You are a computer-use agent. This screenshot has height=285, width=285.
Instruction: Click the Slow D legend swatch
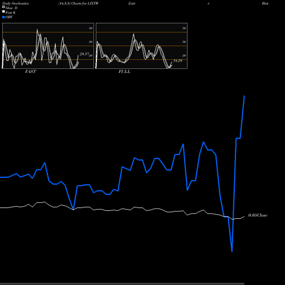coord(3,7)
